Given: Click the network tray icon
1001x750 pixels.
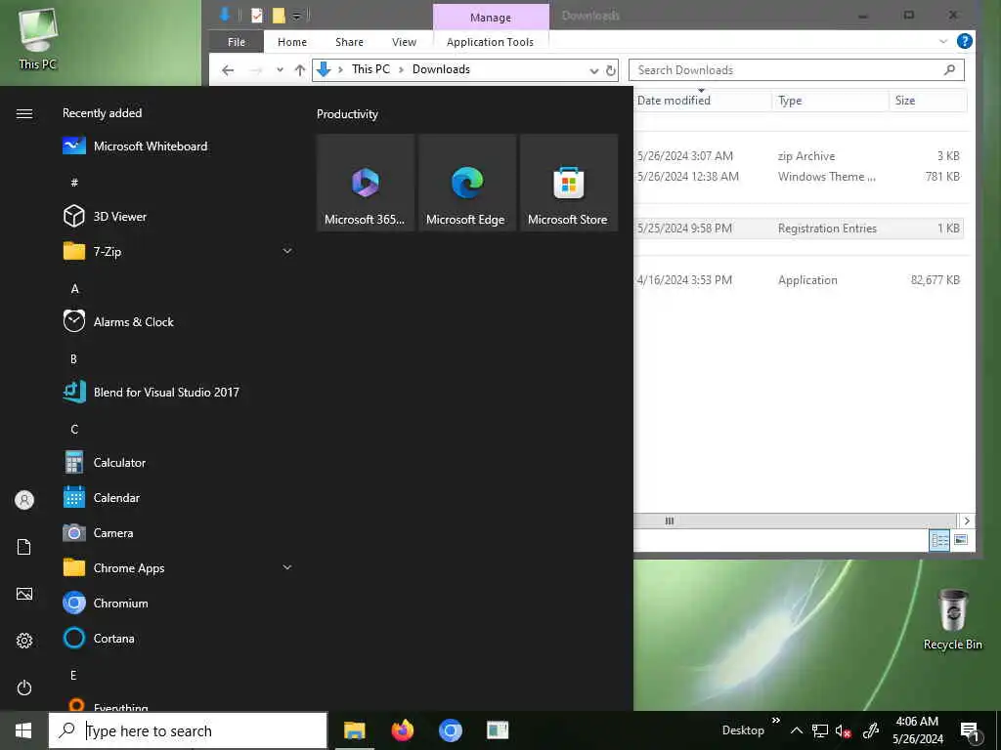Looking at the screenshot, I should coord(820,730).
